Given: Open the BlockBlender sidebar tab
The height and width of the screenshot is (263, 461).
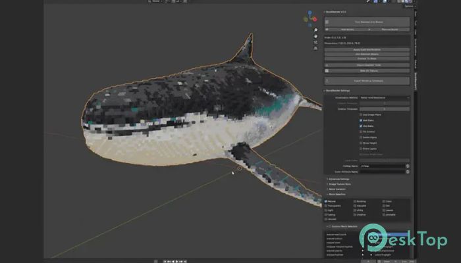Looking at the screenshot, I should coord(416,81).
